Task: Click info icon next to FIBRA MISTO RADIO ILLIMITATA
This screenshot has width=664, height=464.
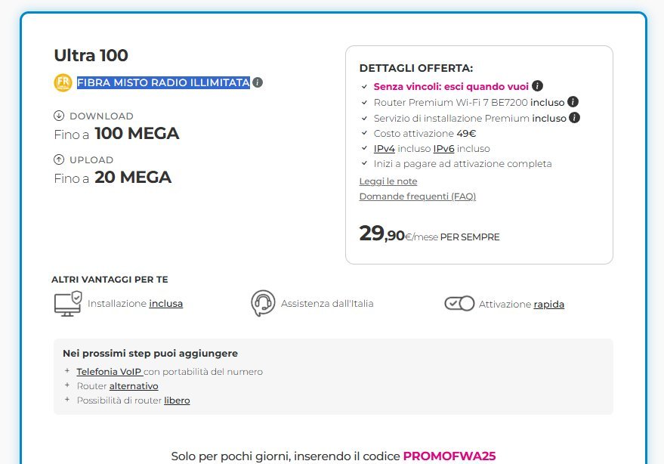Action: coord(258,82)
